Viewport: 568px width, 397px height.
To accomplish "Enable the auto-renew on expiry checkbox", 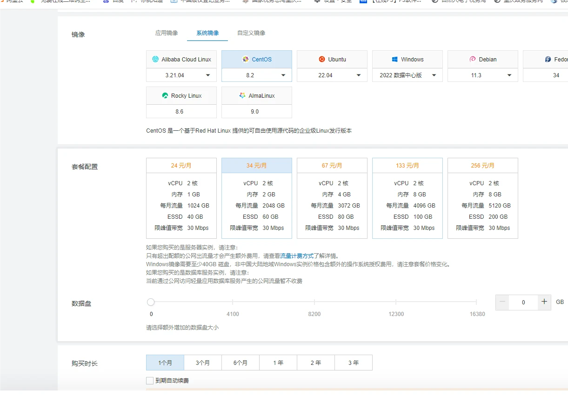I will pos(150,381).
